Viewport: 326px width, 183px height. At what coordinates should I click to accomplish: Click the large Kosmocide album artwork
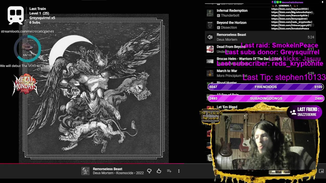coord(94,88)
